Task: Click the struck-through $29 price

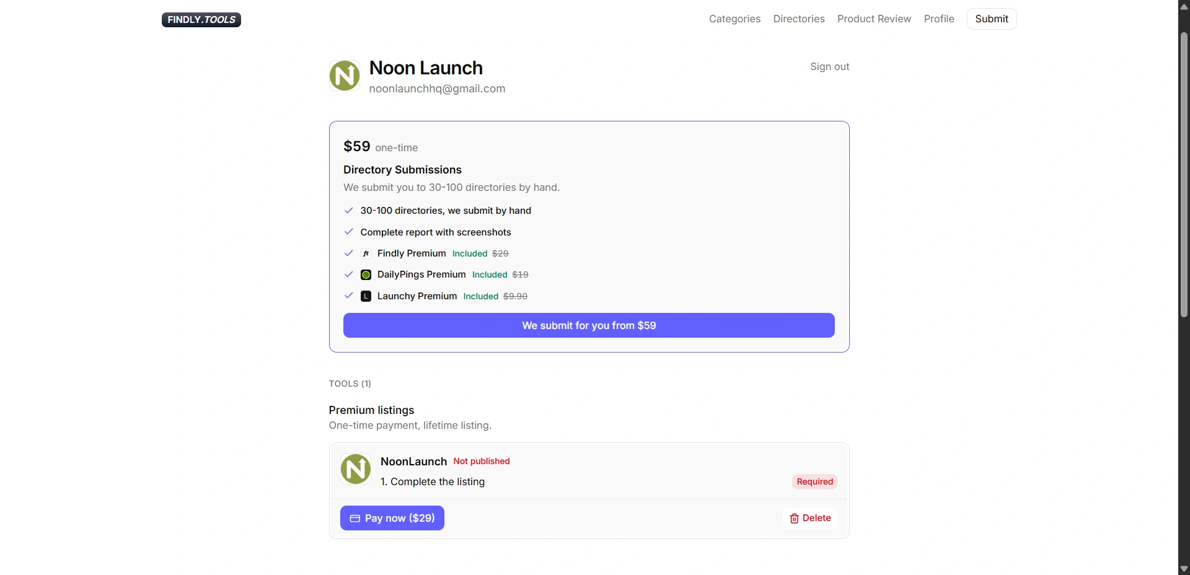Action: click(x=500, y=253)
